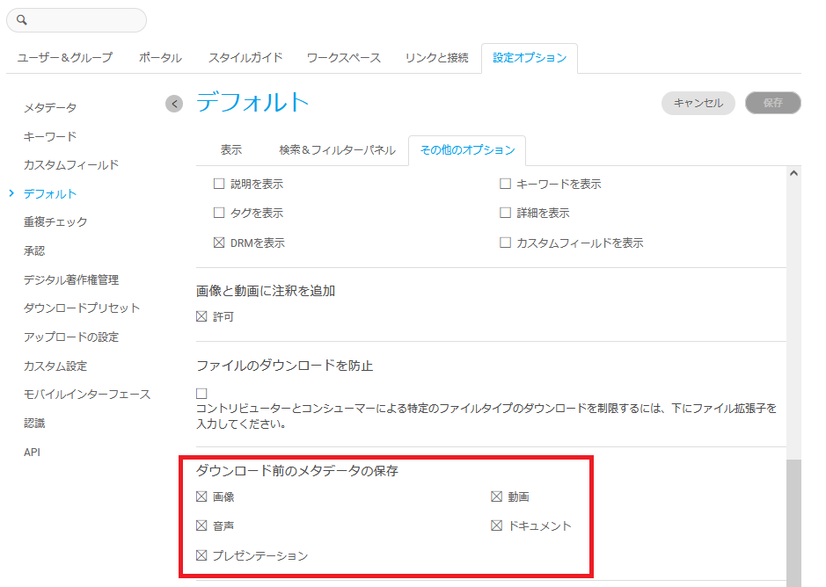Viewport: 826px width, 587px height.
Task: Check the キーワードを表示 option
Action: coord(505,185)
